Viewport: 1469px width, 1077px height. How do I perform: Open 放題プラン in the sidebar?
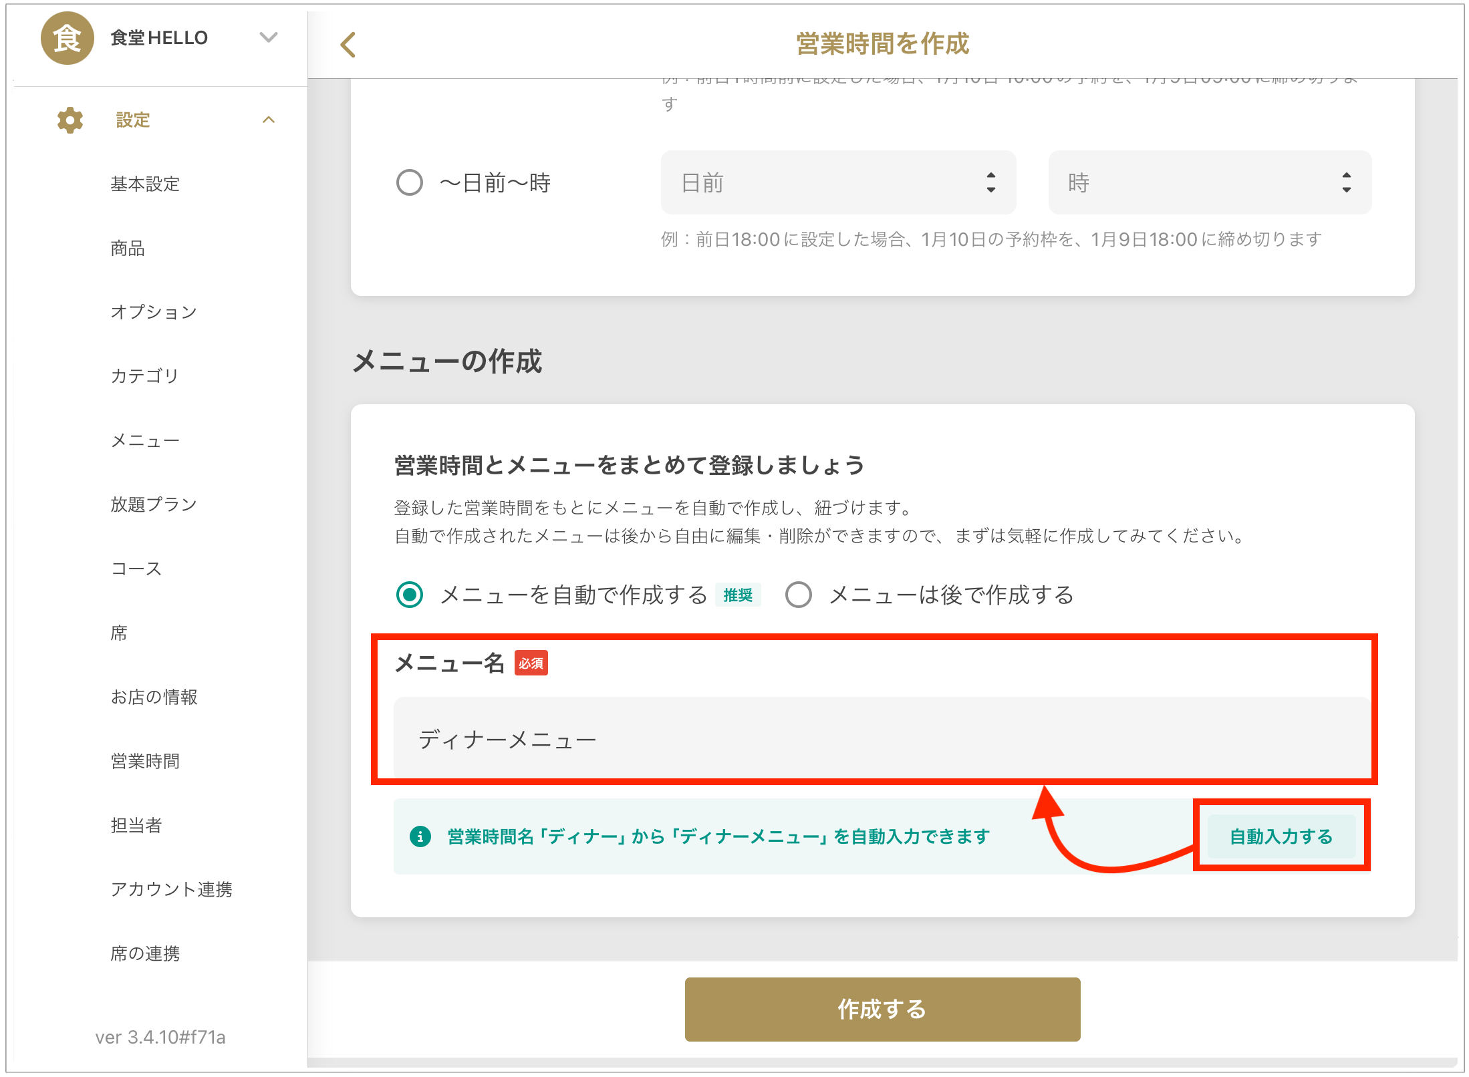pos(154,504)
